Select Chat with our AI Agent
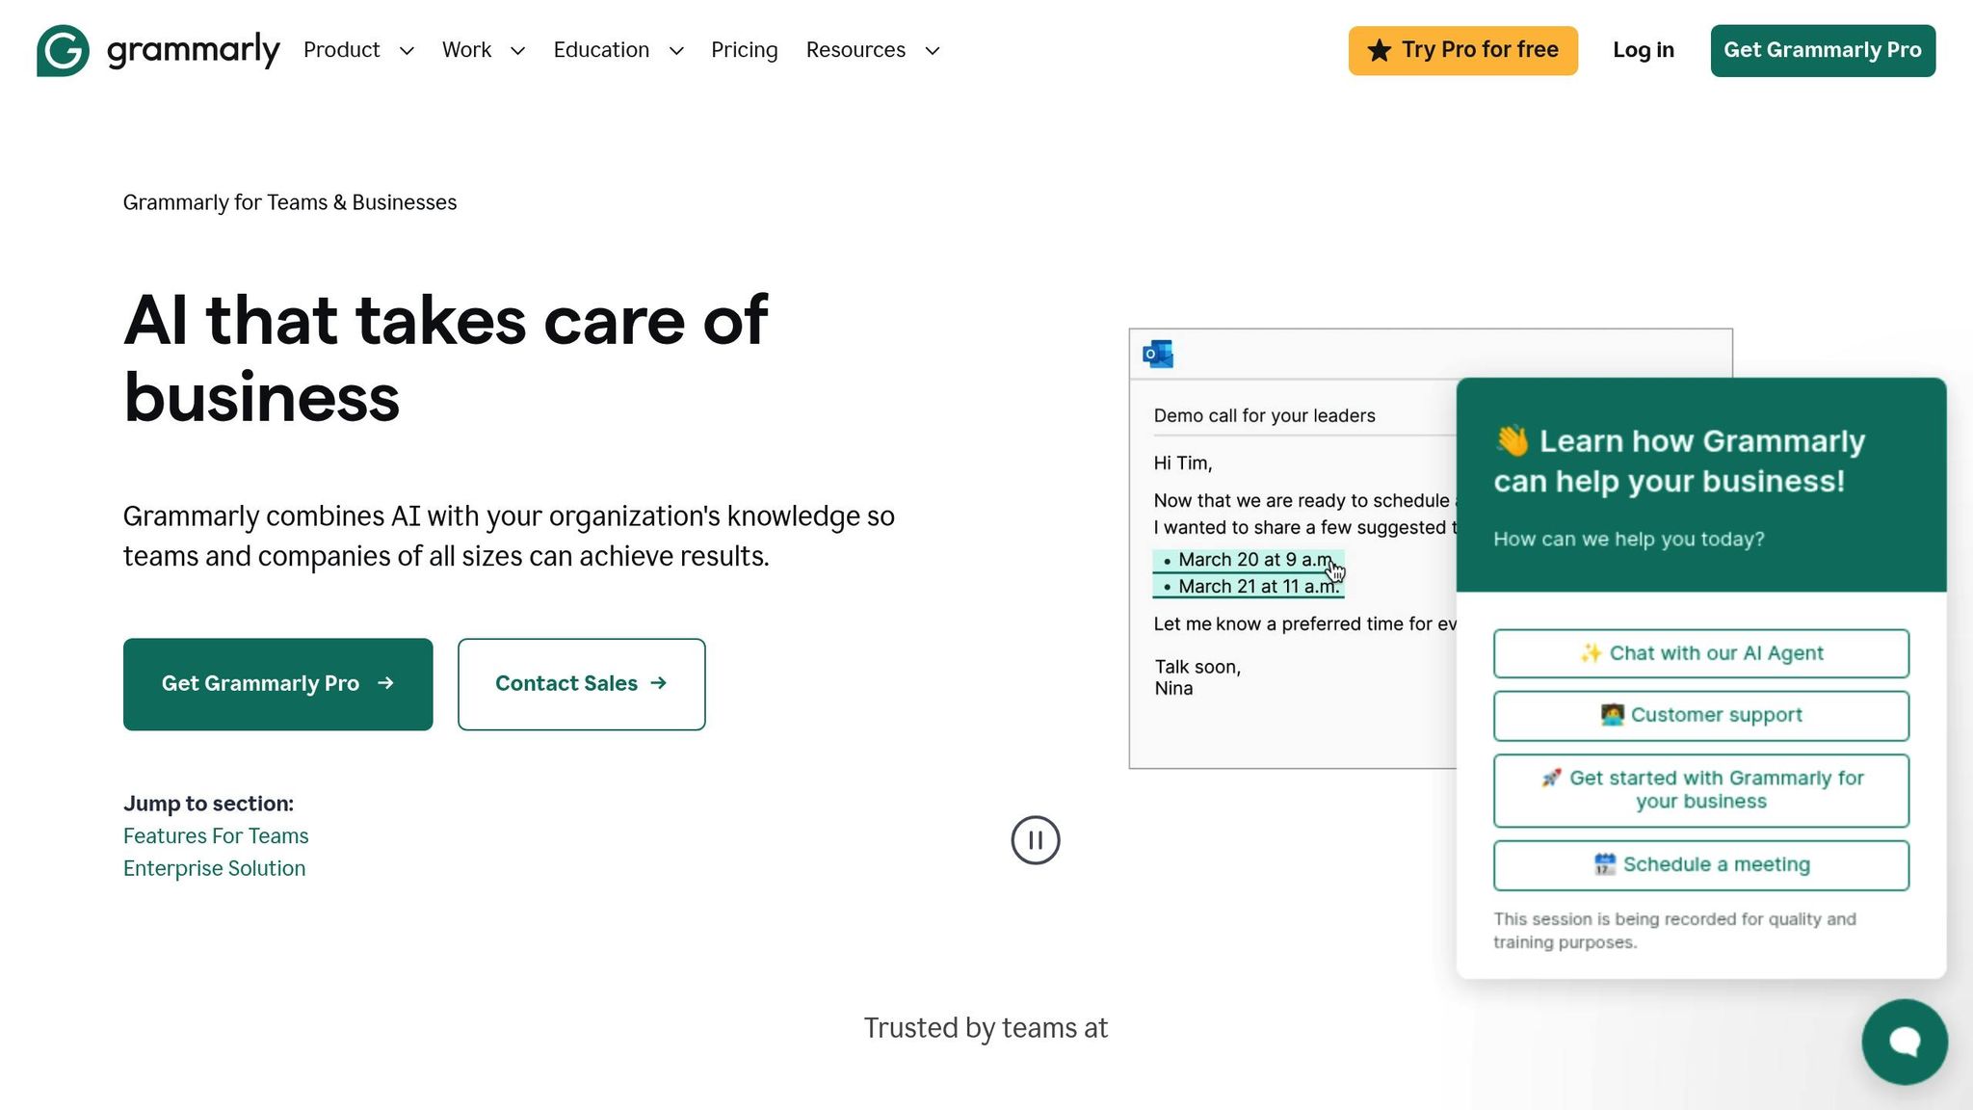 point(1700,653)
